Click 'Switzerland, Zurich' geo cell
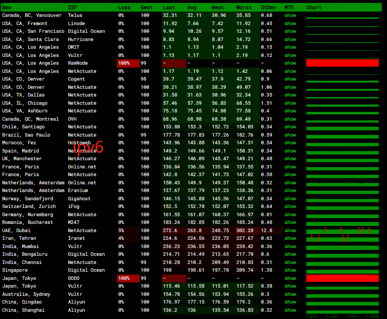 [x=29, y=207]
